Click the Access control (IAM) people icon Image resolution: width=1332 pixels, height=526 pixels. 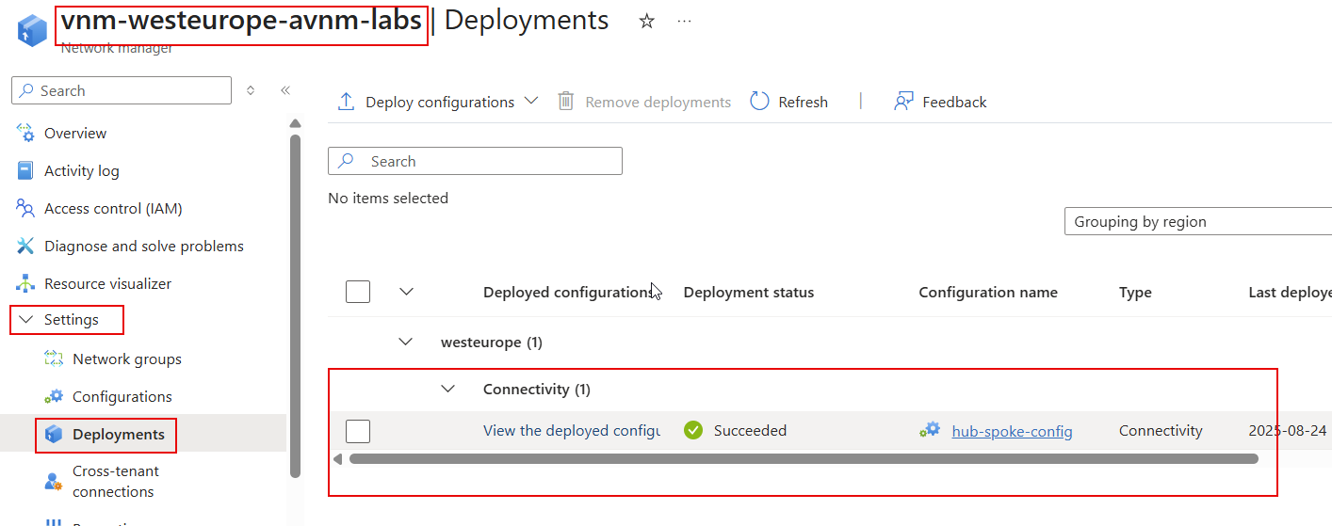[x=25, y=209]
